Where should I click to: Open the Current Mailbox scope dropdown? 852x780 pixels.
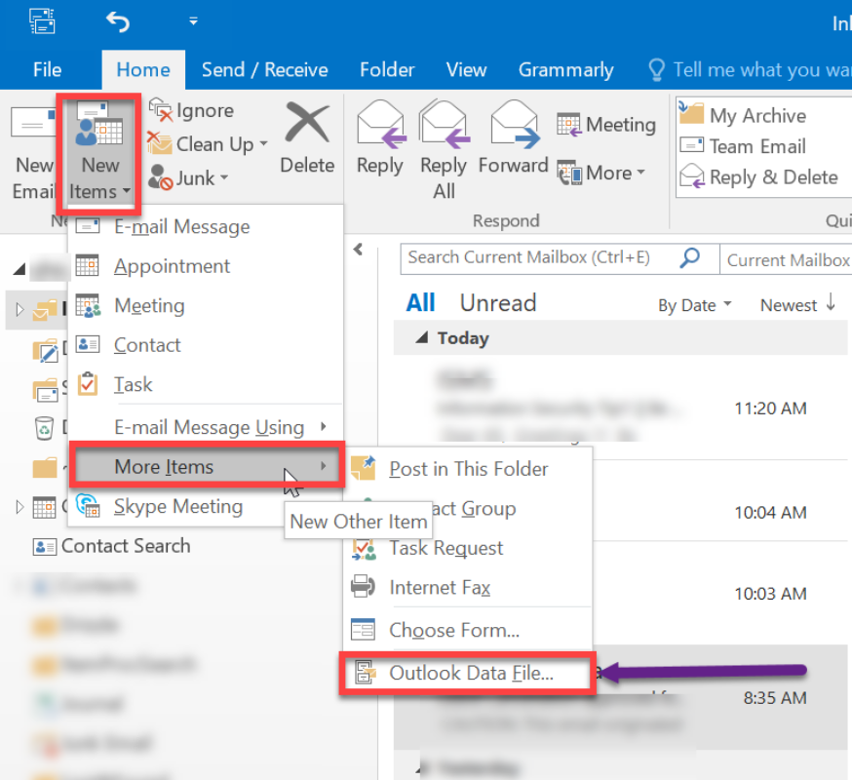click(787, 259)
